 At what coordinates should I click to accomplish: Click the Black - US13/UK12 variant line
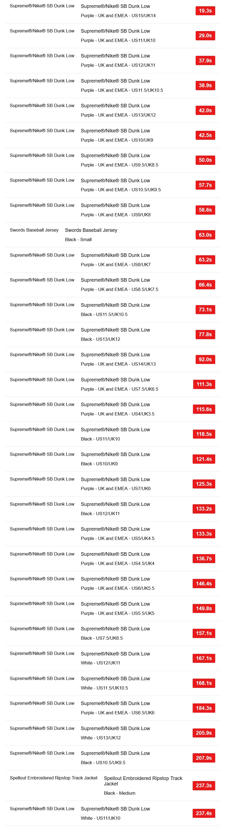click(x=100, y=339)
